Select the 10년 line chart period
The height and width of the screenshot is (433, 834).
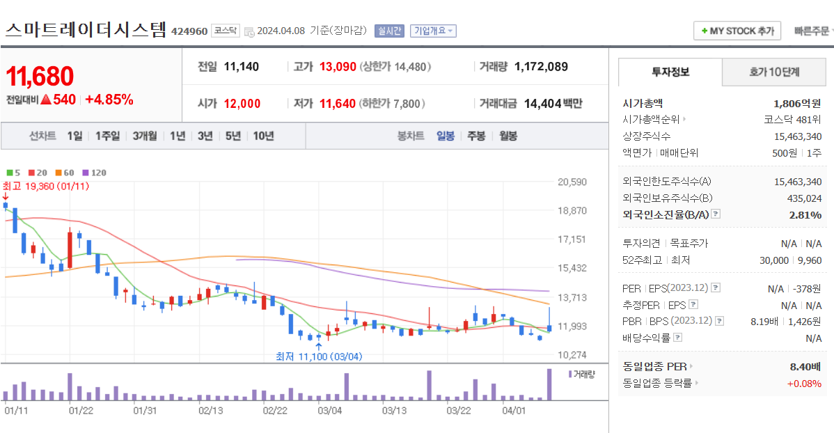pyautogui.click(x=263, y=136)
